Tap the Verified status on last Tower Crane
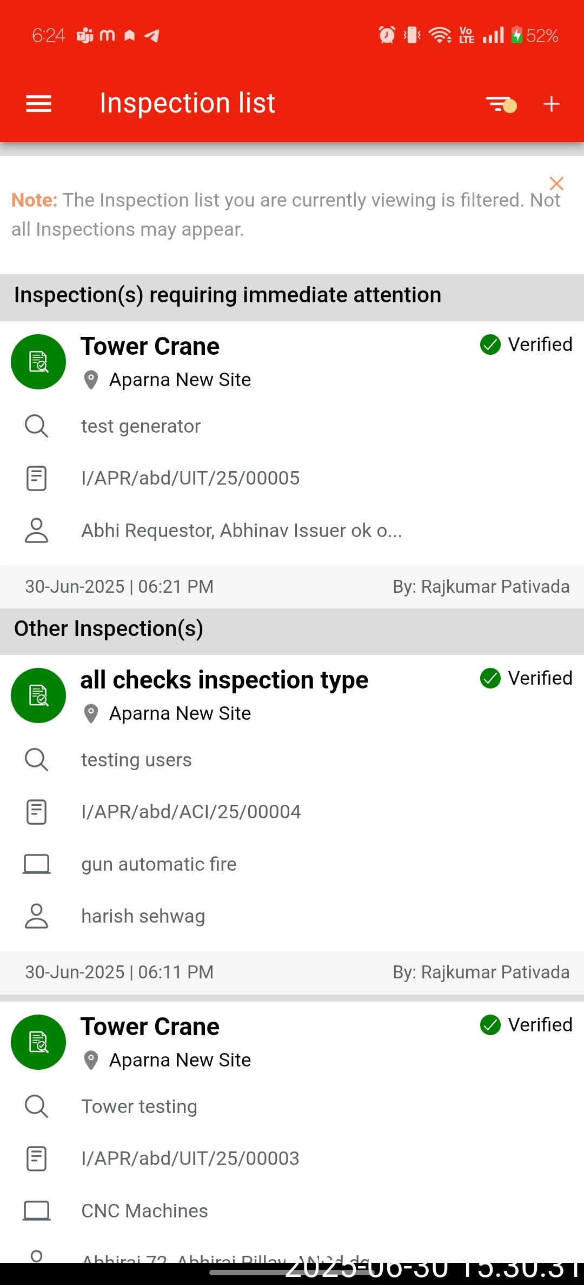 tap(526, 1025)
